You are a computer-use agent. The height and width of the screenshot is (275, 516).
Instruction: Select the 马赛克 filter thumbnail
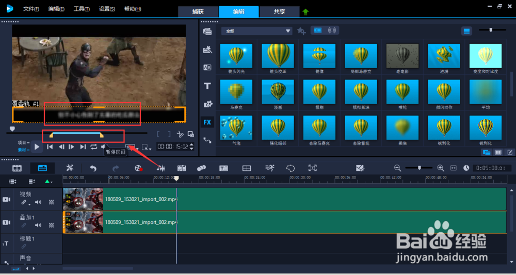[x=236, y=92]
